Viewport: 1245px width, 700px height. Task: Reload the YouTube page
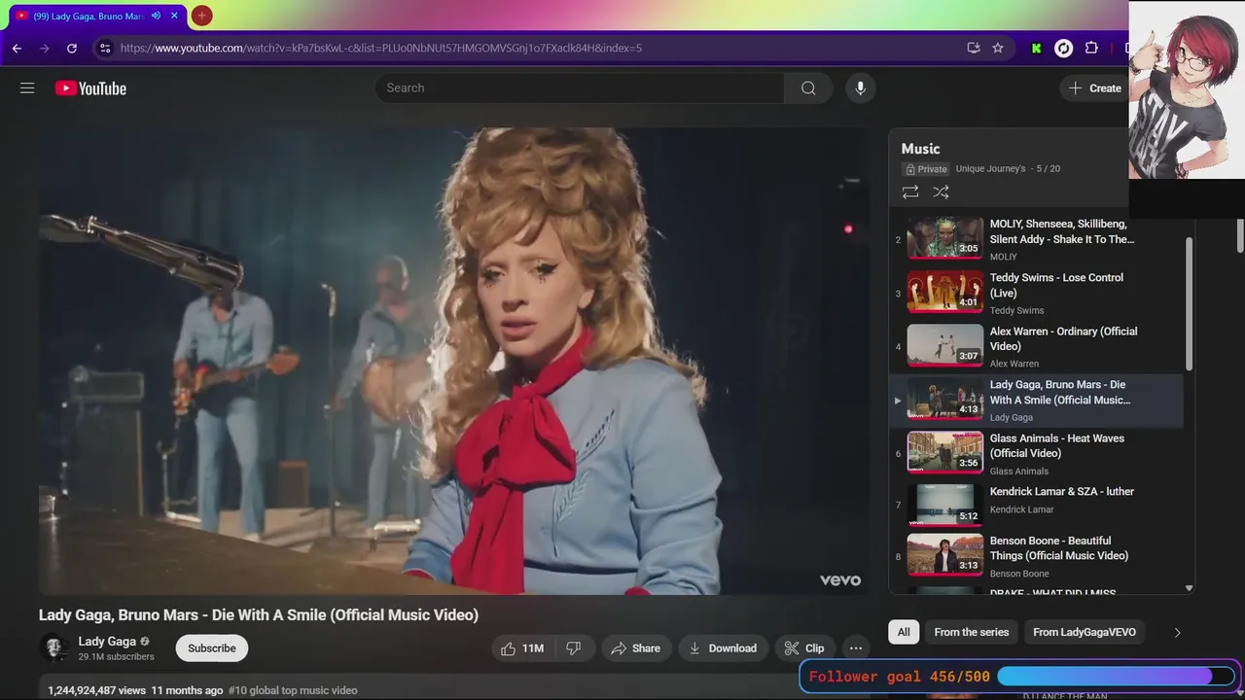[71, 48]
